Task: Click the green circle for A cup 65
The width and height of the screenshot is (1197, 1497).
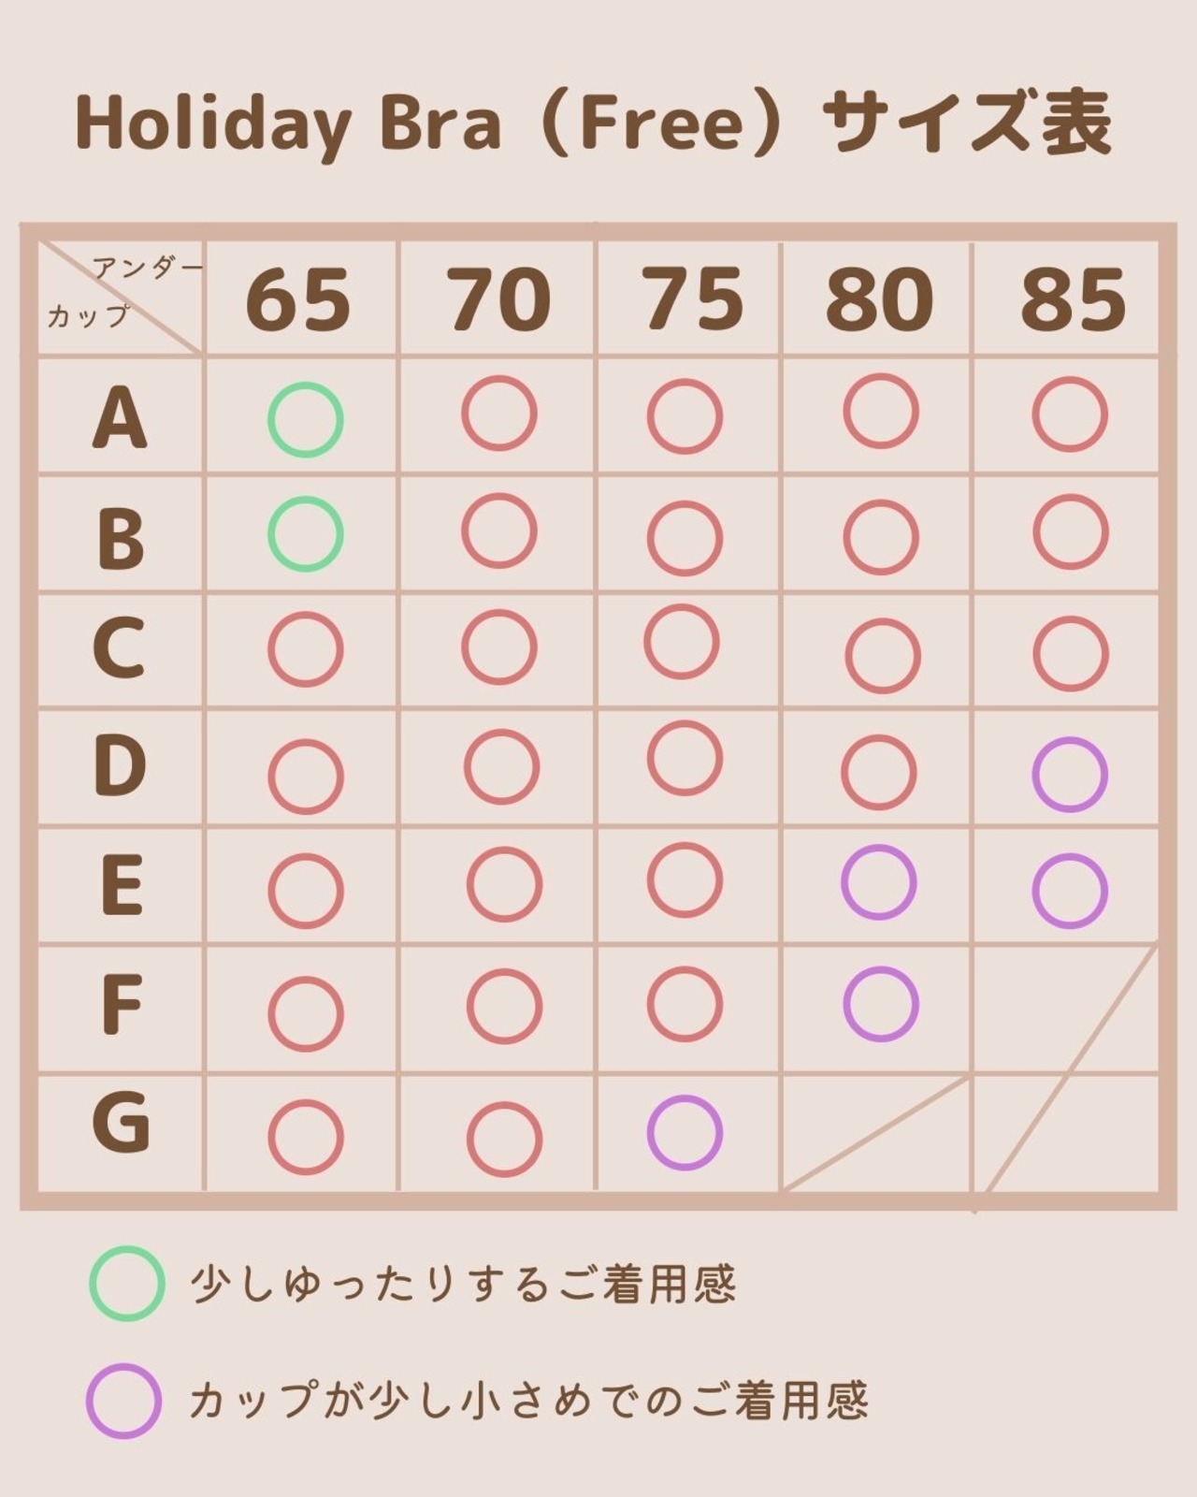Action: pyautogui.click(x=306, y=420)
